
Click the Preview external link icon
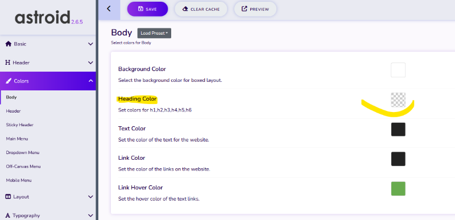coord(245,9)
